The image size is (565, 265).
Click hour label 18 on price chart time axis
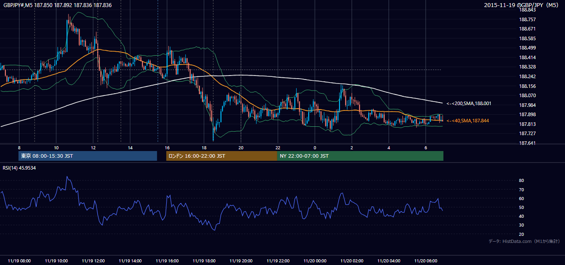204,148
